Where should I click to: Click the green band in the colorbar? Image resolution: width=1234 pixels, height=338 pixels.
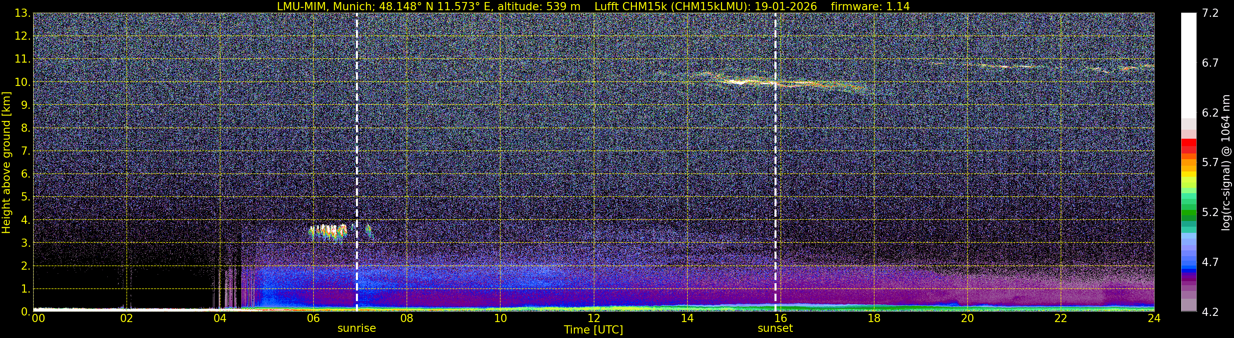click(1189, 213)
